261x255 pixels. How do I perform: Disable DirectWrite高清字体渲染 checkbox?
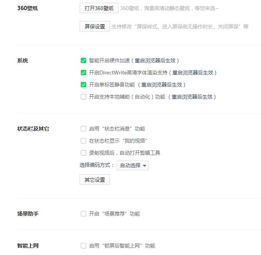pyautogui.click(x=83, y=73)
